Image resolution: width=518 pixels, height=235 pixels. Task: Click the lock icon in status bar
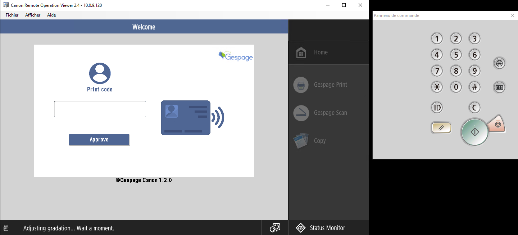point(6,228)
